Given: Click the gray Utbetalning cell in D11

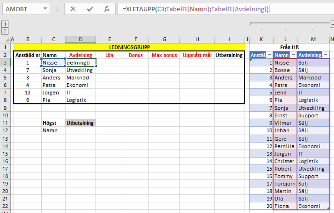Looking at the screenshot, I should coord(80,123).
